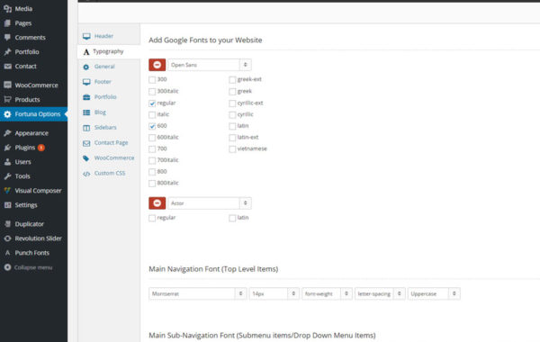Click the Revolution Slider refresh icon

(7, 238)
